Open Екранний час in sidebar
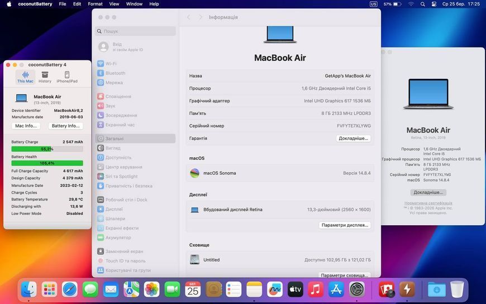 tap(135, 125)
